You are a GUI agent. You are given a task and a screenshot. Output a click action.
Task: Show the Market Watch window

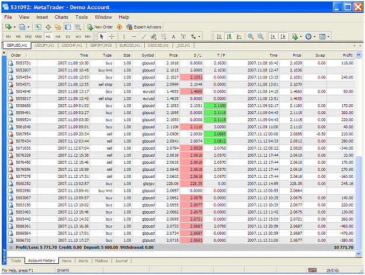[38, 27]
